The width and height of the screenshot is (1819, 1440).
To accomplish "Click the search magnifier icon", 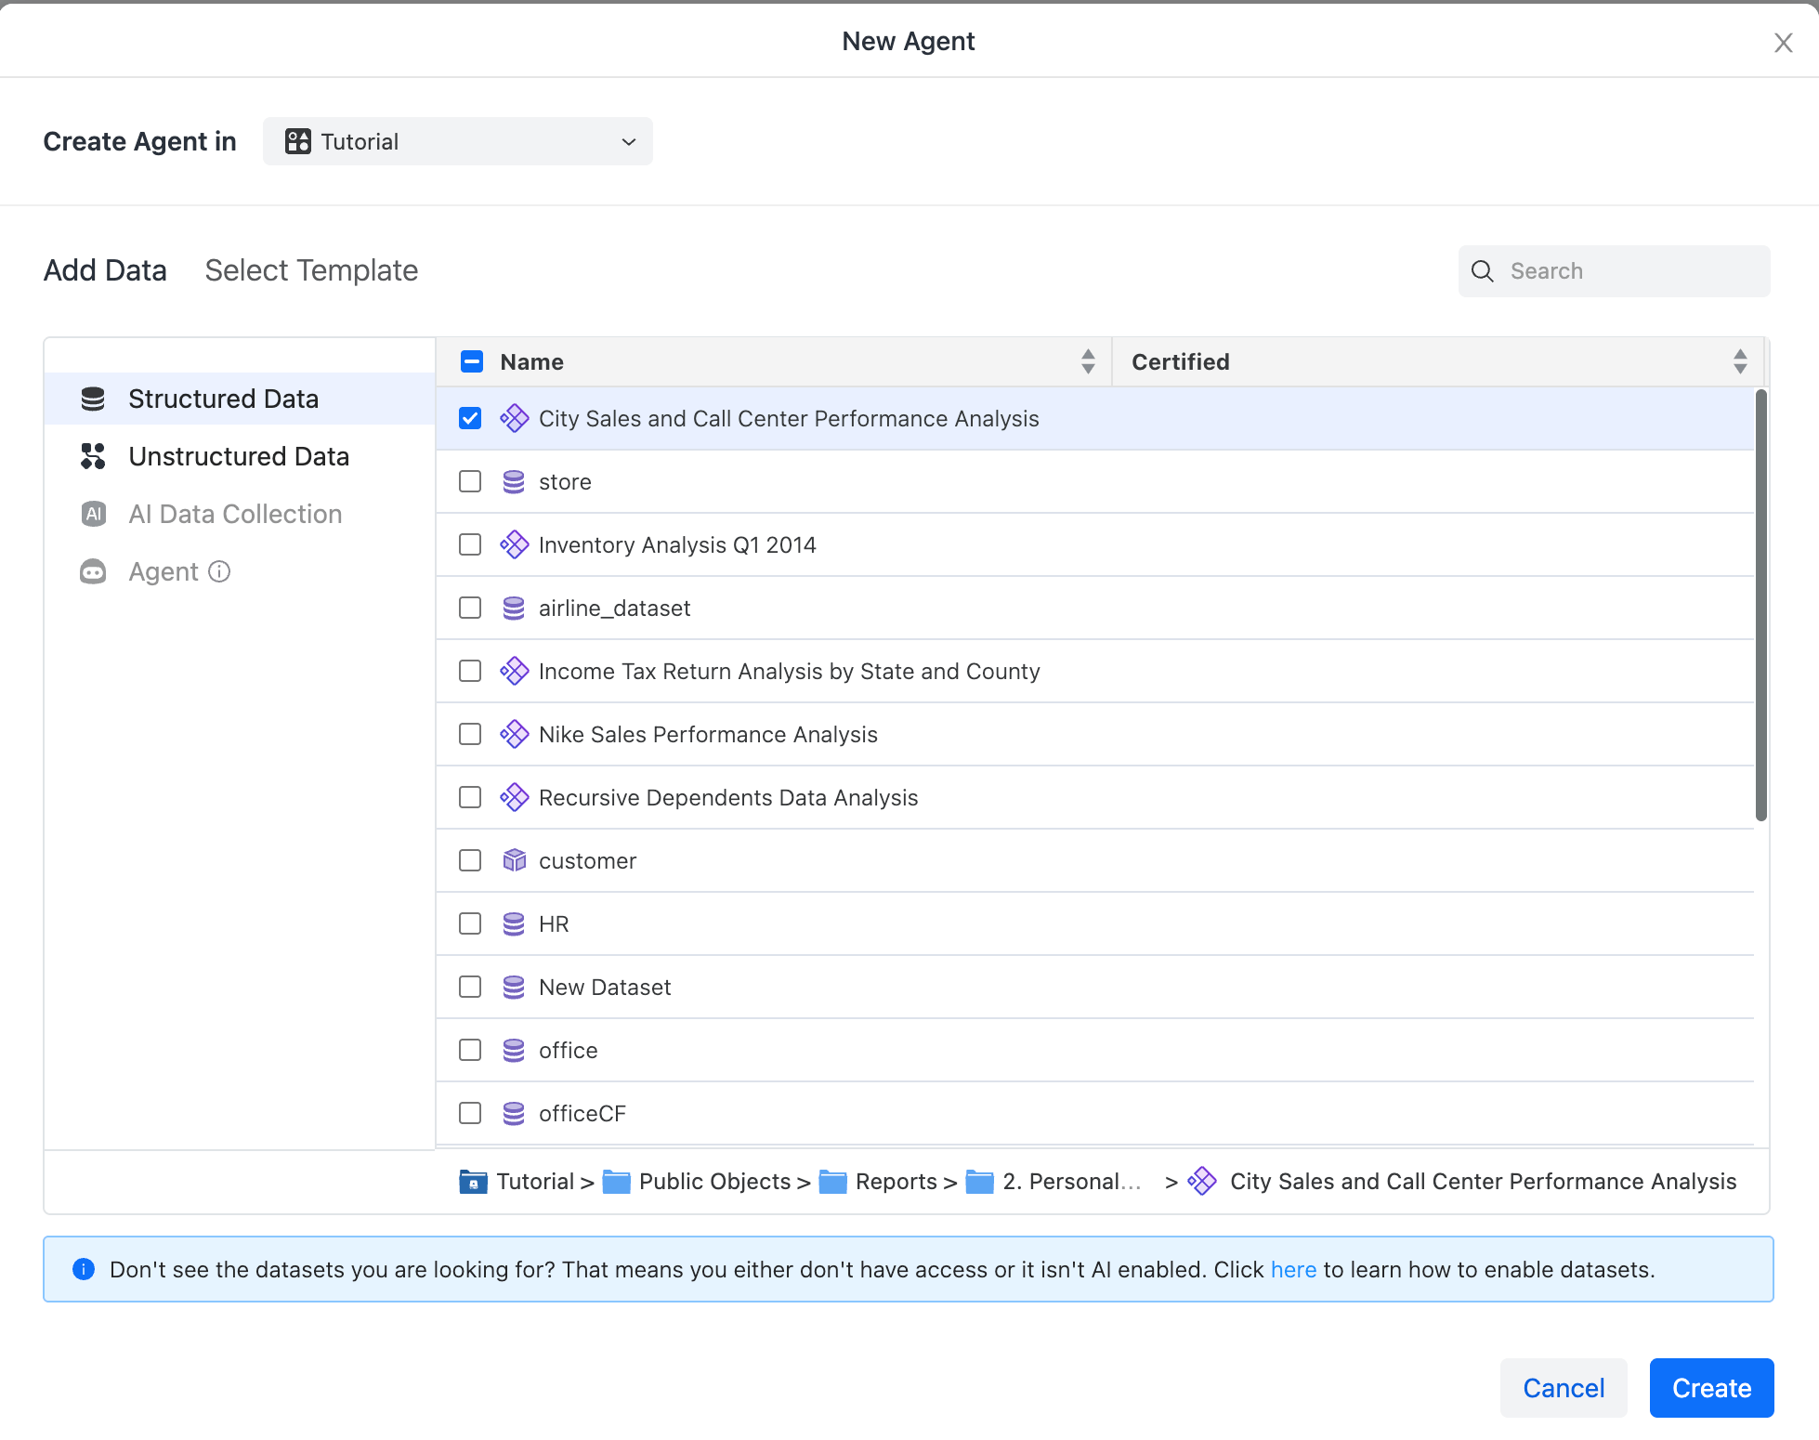I will (1483, 271).
